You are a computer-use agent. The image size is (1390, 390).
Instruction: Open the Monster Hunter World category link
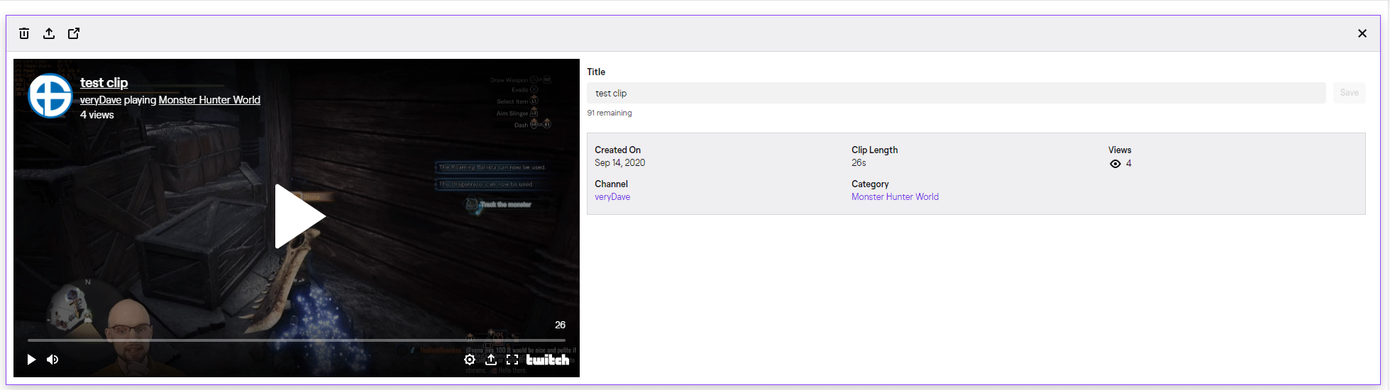[x=895, y=197]
